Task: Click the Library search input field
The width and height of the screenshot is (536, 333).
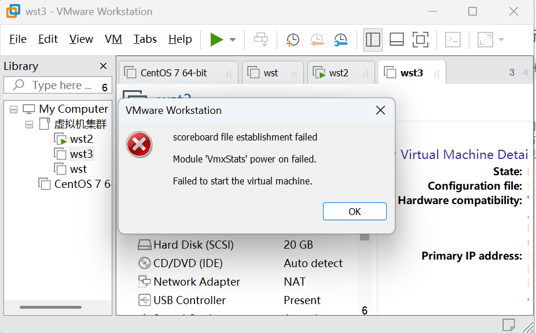Action: 58,85
